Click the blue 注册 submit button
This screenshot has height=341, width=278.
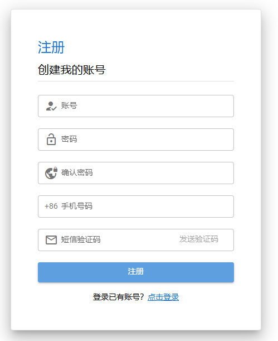click(136, 272)
